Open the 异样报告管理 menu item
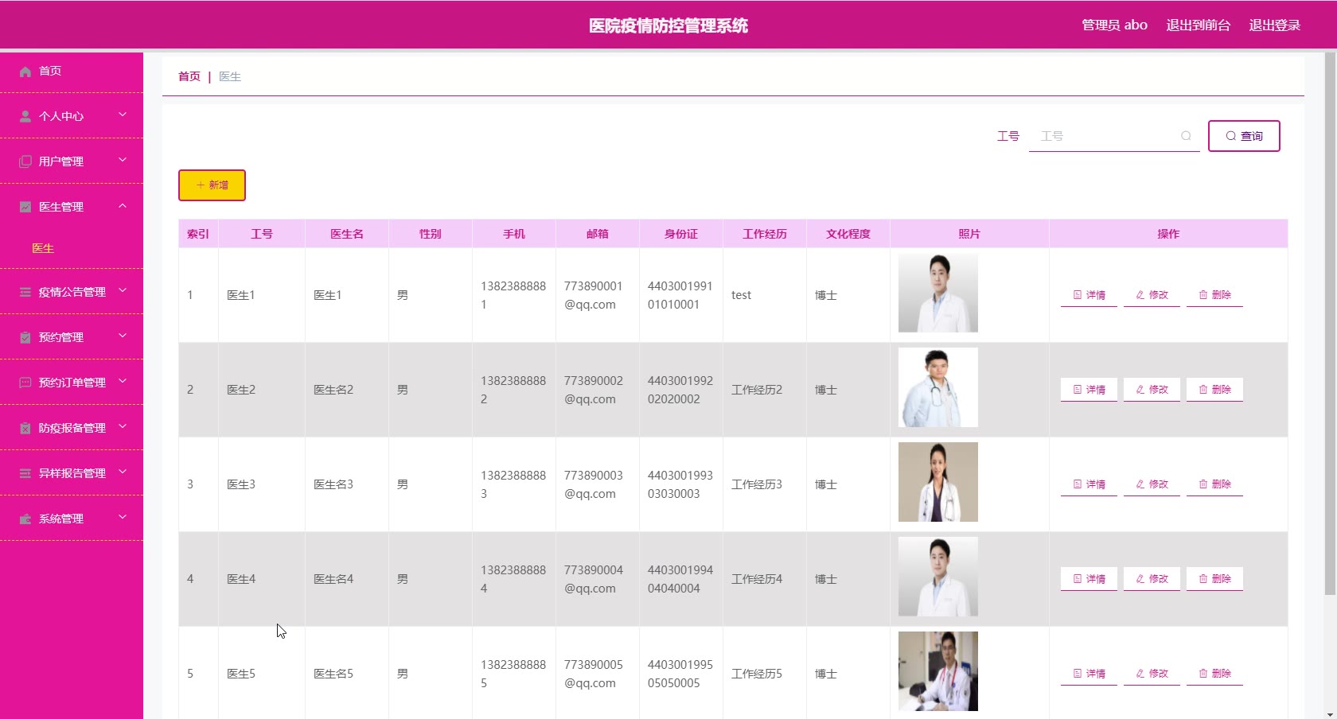This screenshot has width=1337, height=719. click(72, 473)
